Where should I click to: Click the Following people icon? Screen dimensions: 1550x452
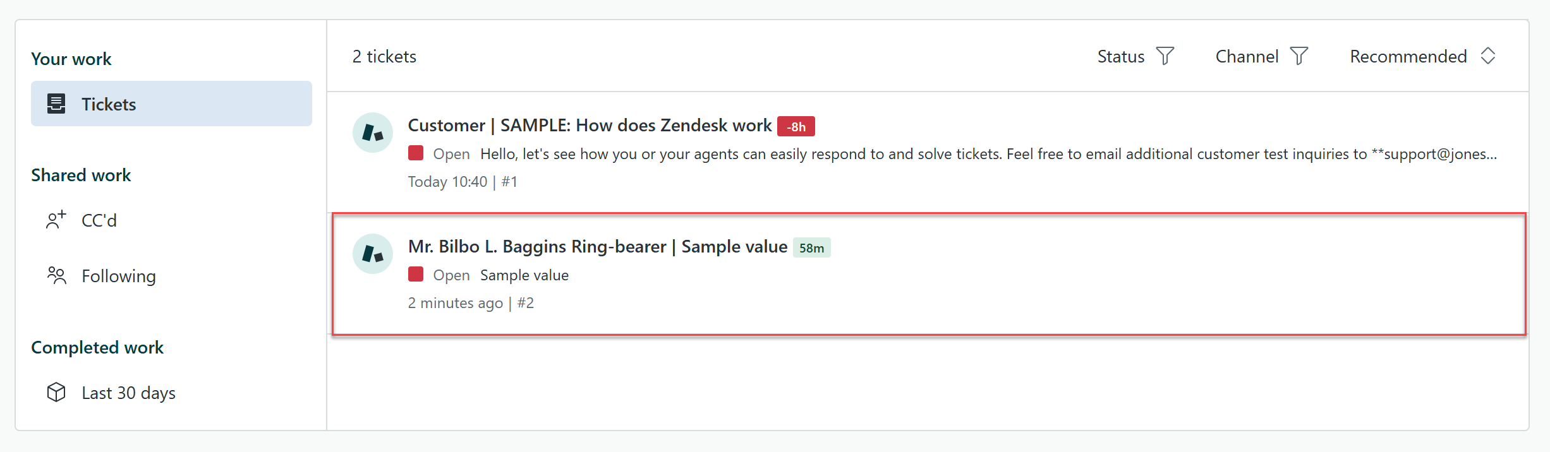pos(56,275)
